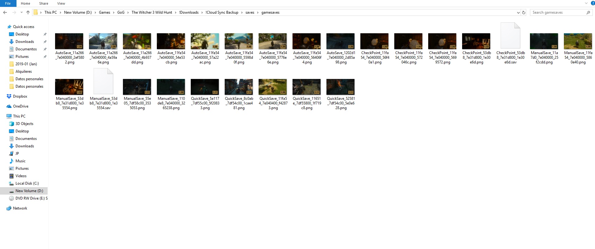Viewport: 595px width, 249px height.
Task: Select QuickSave_5a117_7df55c00_5f20833.png thumbnail
Action: click(x=205, y=87)
